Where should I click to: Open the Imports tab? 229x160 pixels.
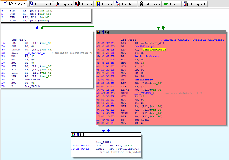pyautogui.click(x=84, y=4)
